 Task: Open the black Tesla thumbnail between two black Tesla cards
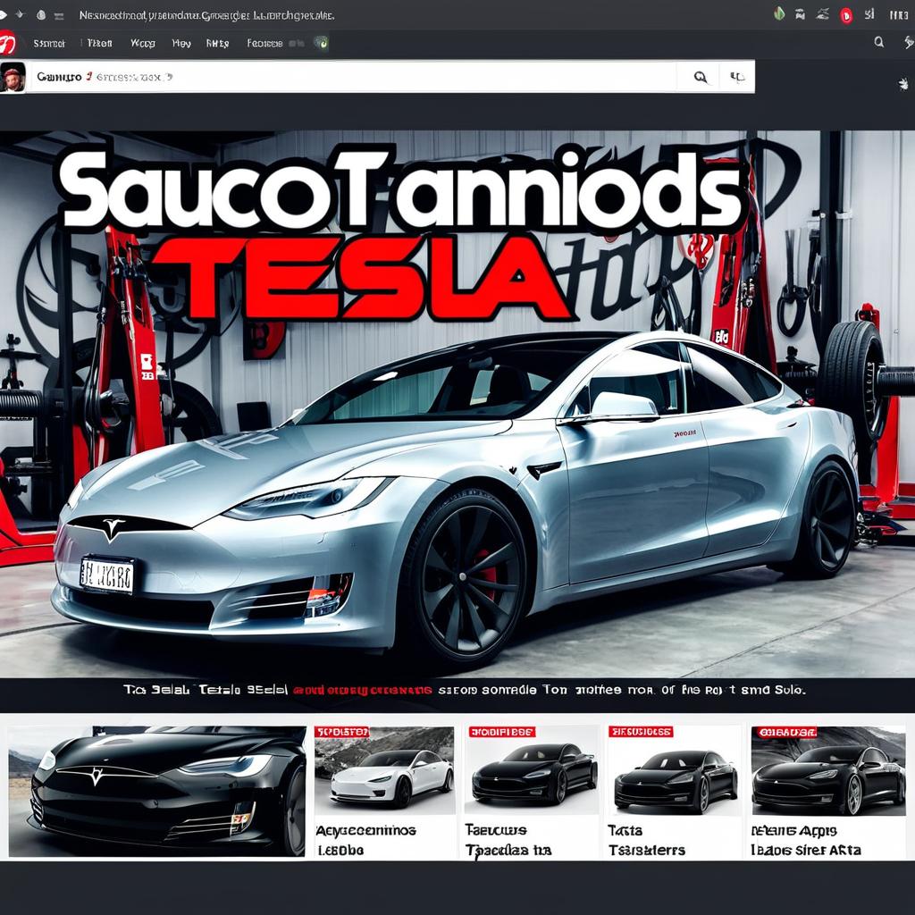click(675, 770)
